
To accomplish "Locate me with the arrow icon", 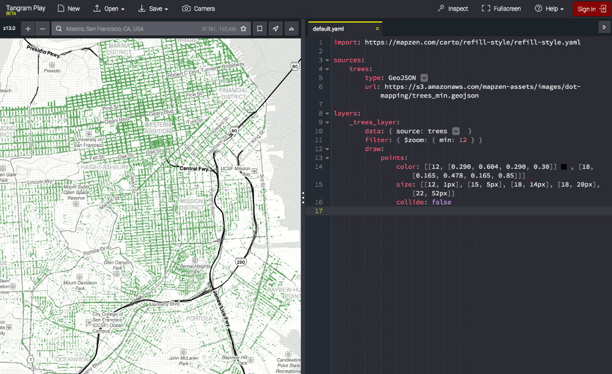I will point(275,29).
